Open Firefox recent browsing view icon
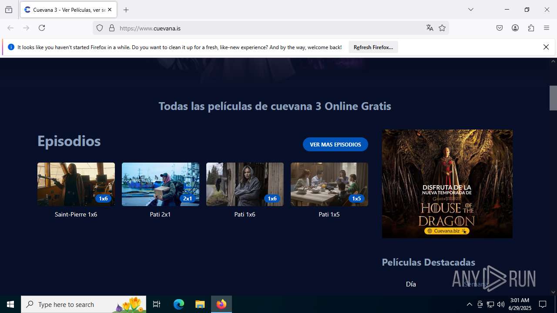Screen dimensions: 557x313 coord(9,10)
